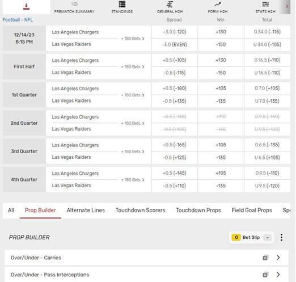Image resolution: width=296 pixels, height=282 pixels.
Task: Select First Half Raiders spread -0.5 (-115)
Action: (x=175, y=73)
